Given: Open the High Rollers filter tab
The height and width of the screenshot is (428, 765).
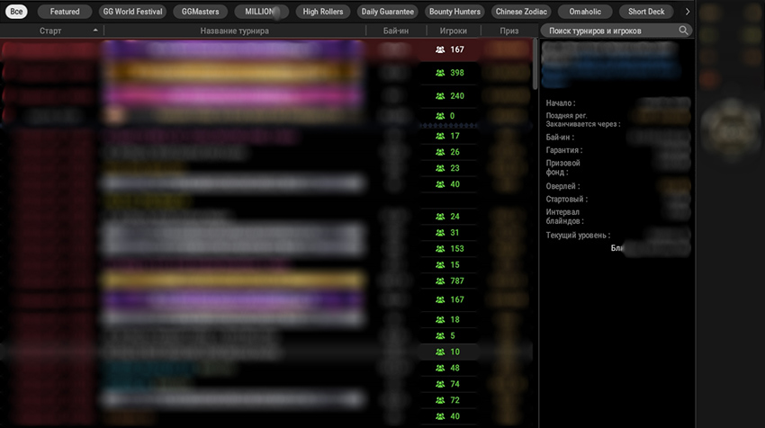Looking at the screenshot, I should point(323,12).
